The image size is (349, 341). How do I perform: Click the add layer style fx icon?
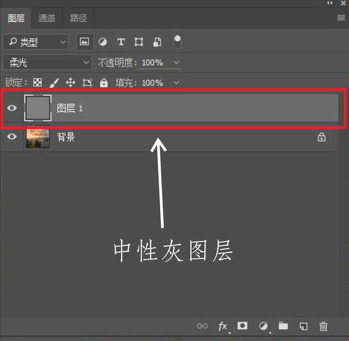pos(223,326)
